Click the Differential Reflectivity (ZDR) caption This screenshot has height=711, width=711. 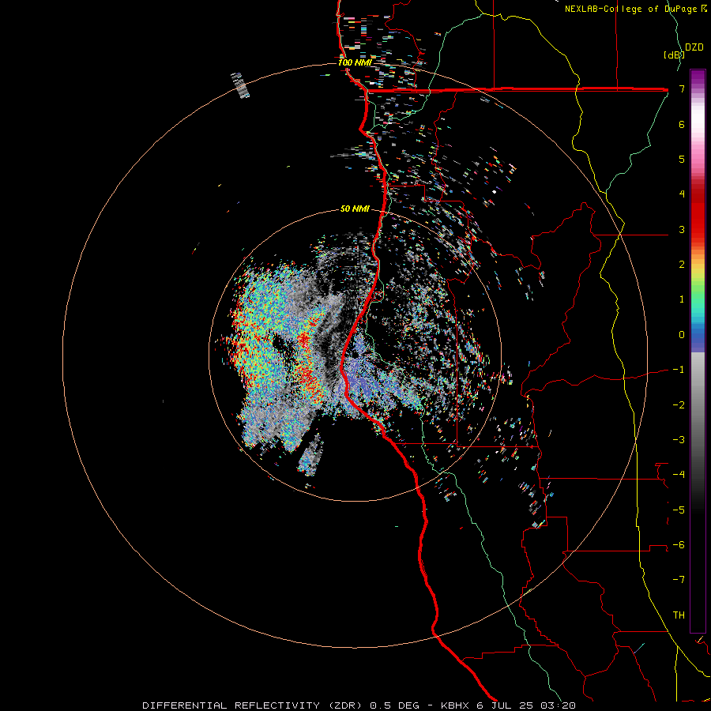click(359, 705)
